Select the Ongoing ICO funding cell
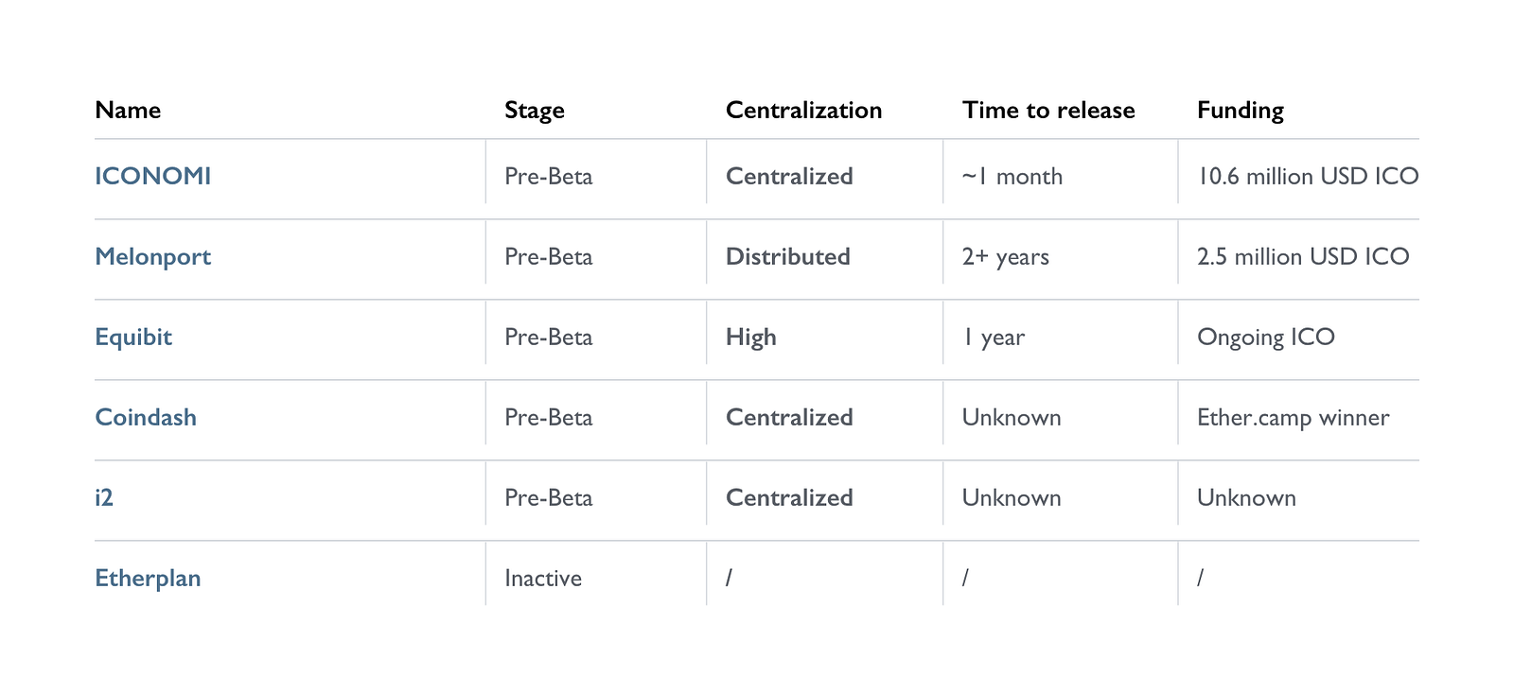The width and height of the screenshot is (1514, 693). pyautogui.click(x=1265, y=337)
